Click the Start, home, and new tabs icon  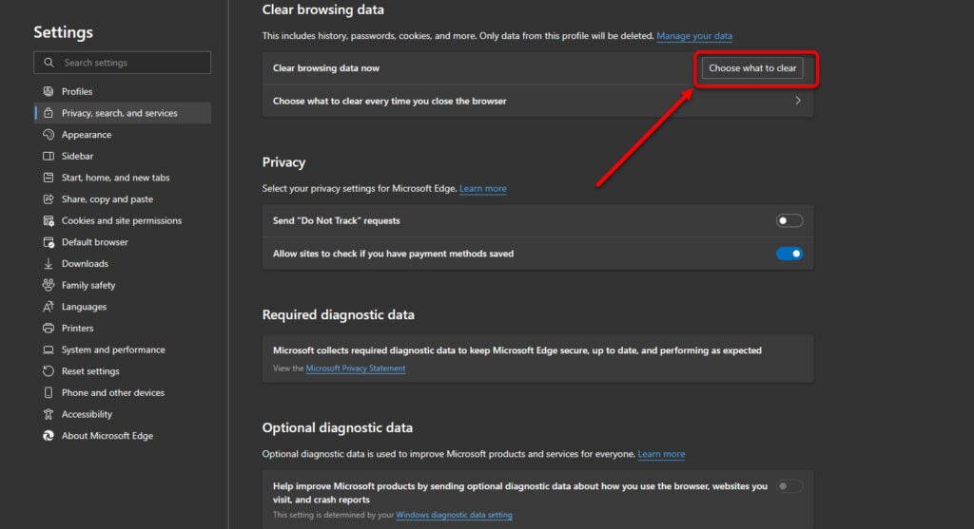point(49,178)
